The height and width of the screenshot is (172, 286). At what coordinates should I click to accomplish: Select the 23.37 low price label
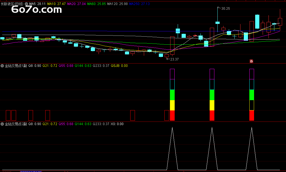point(174,59)
